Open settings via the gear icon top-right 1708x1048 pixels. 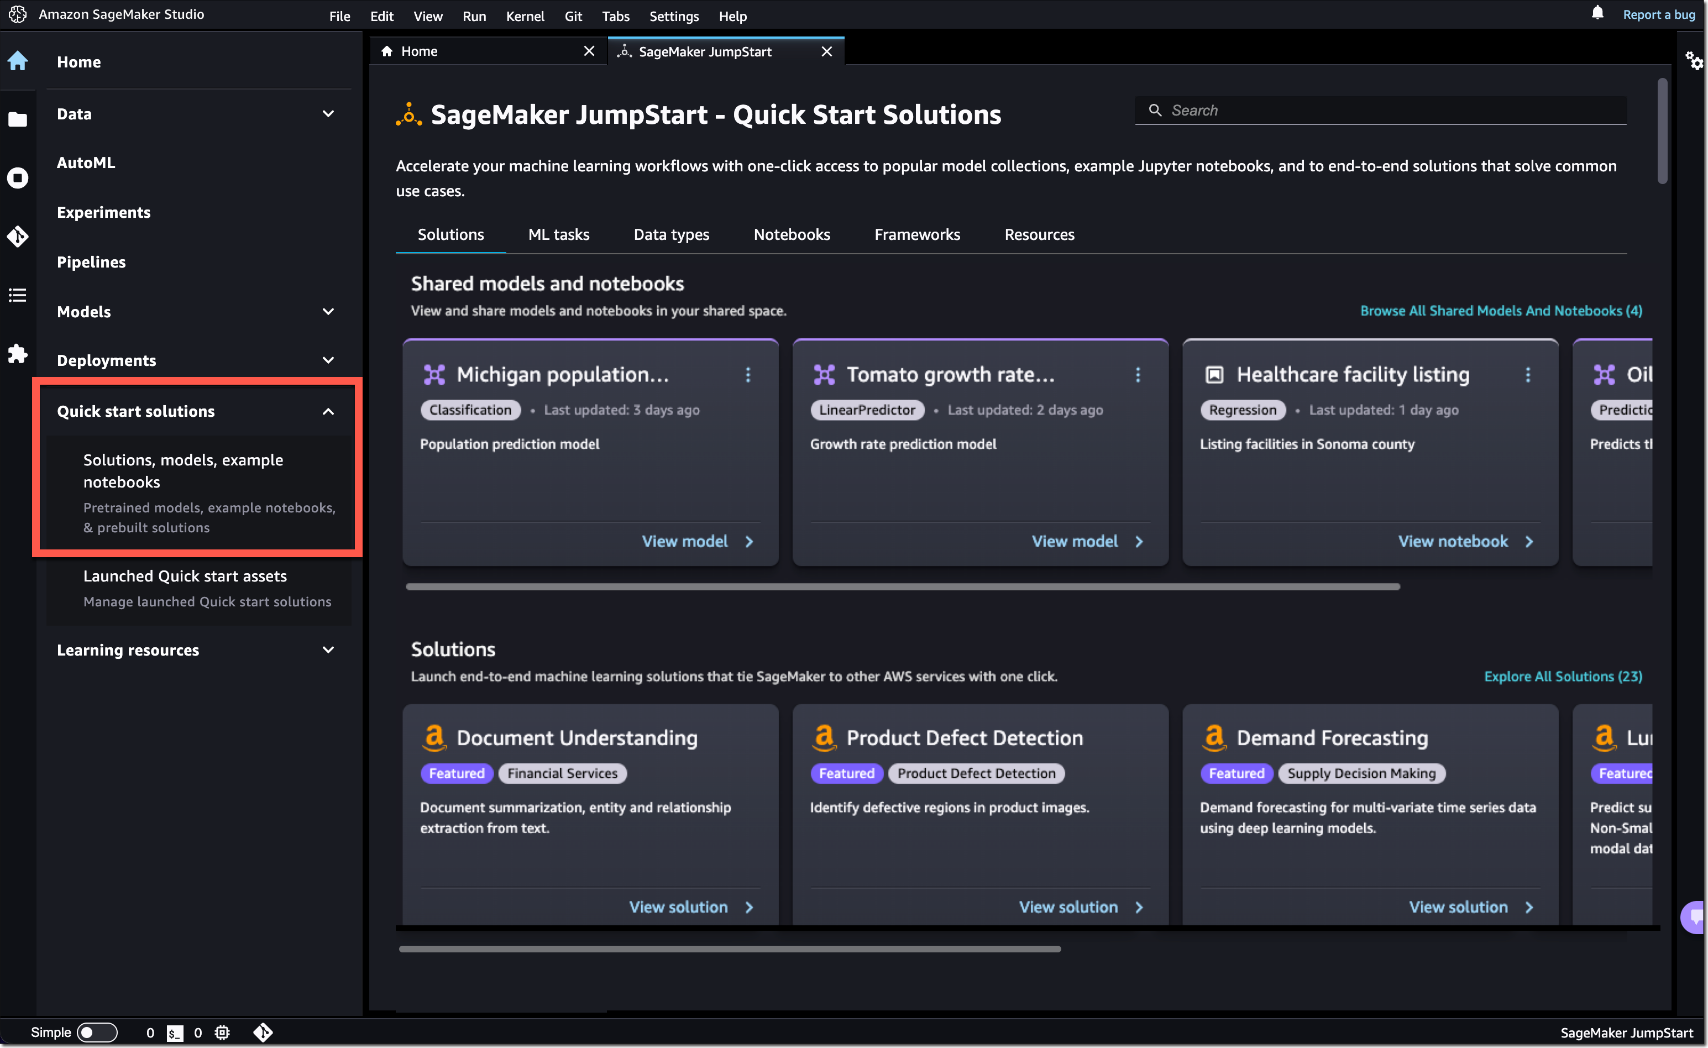pos(1694,61)
